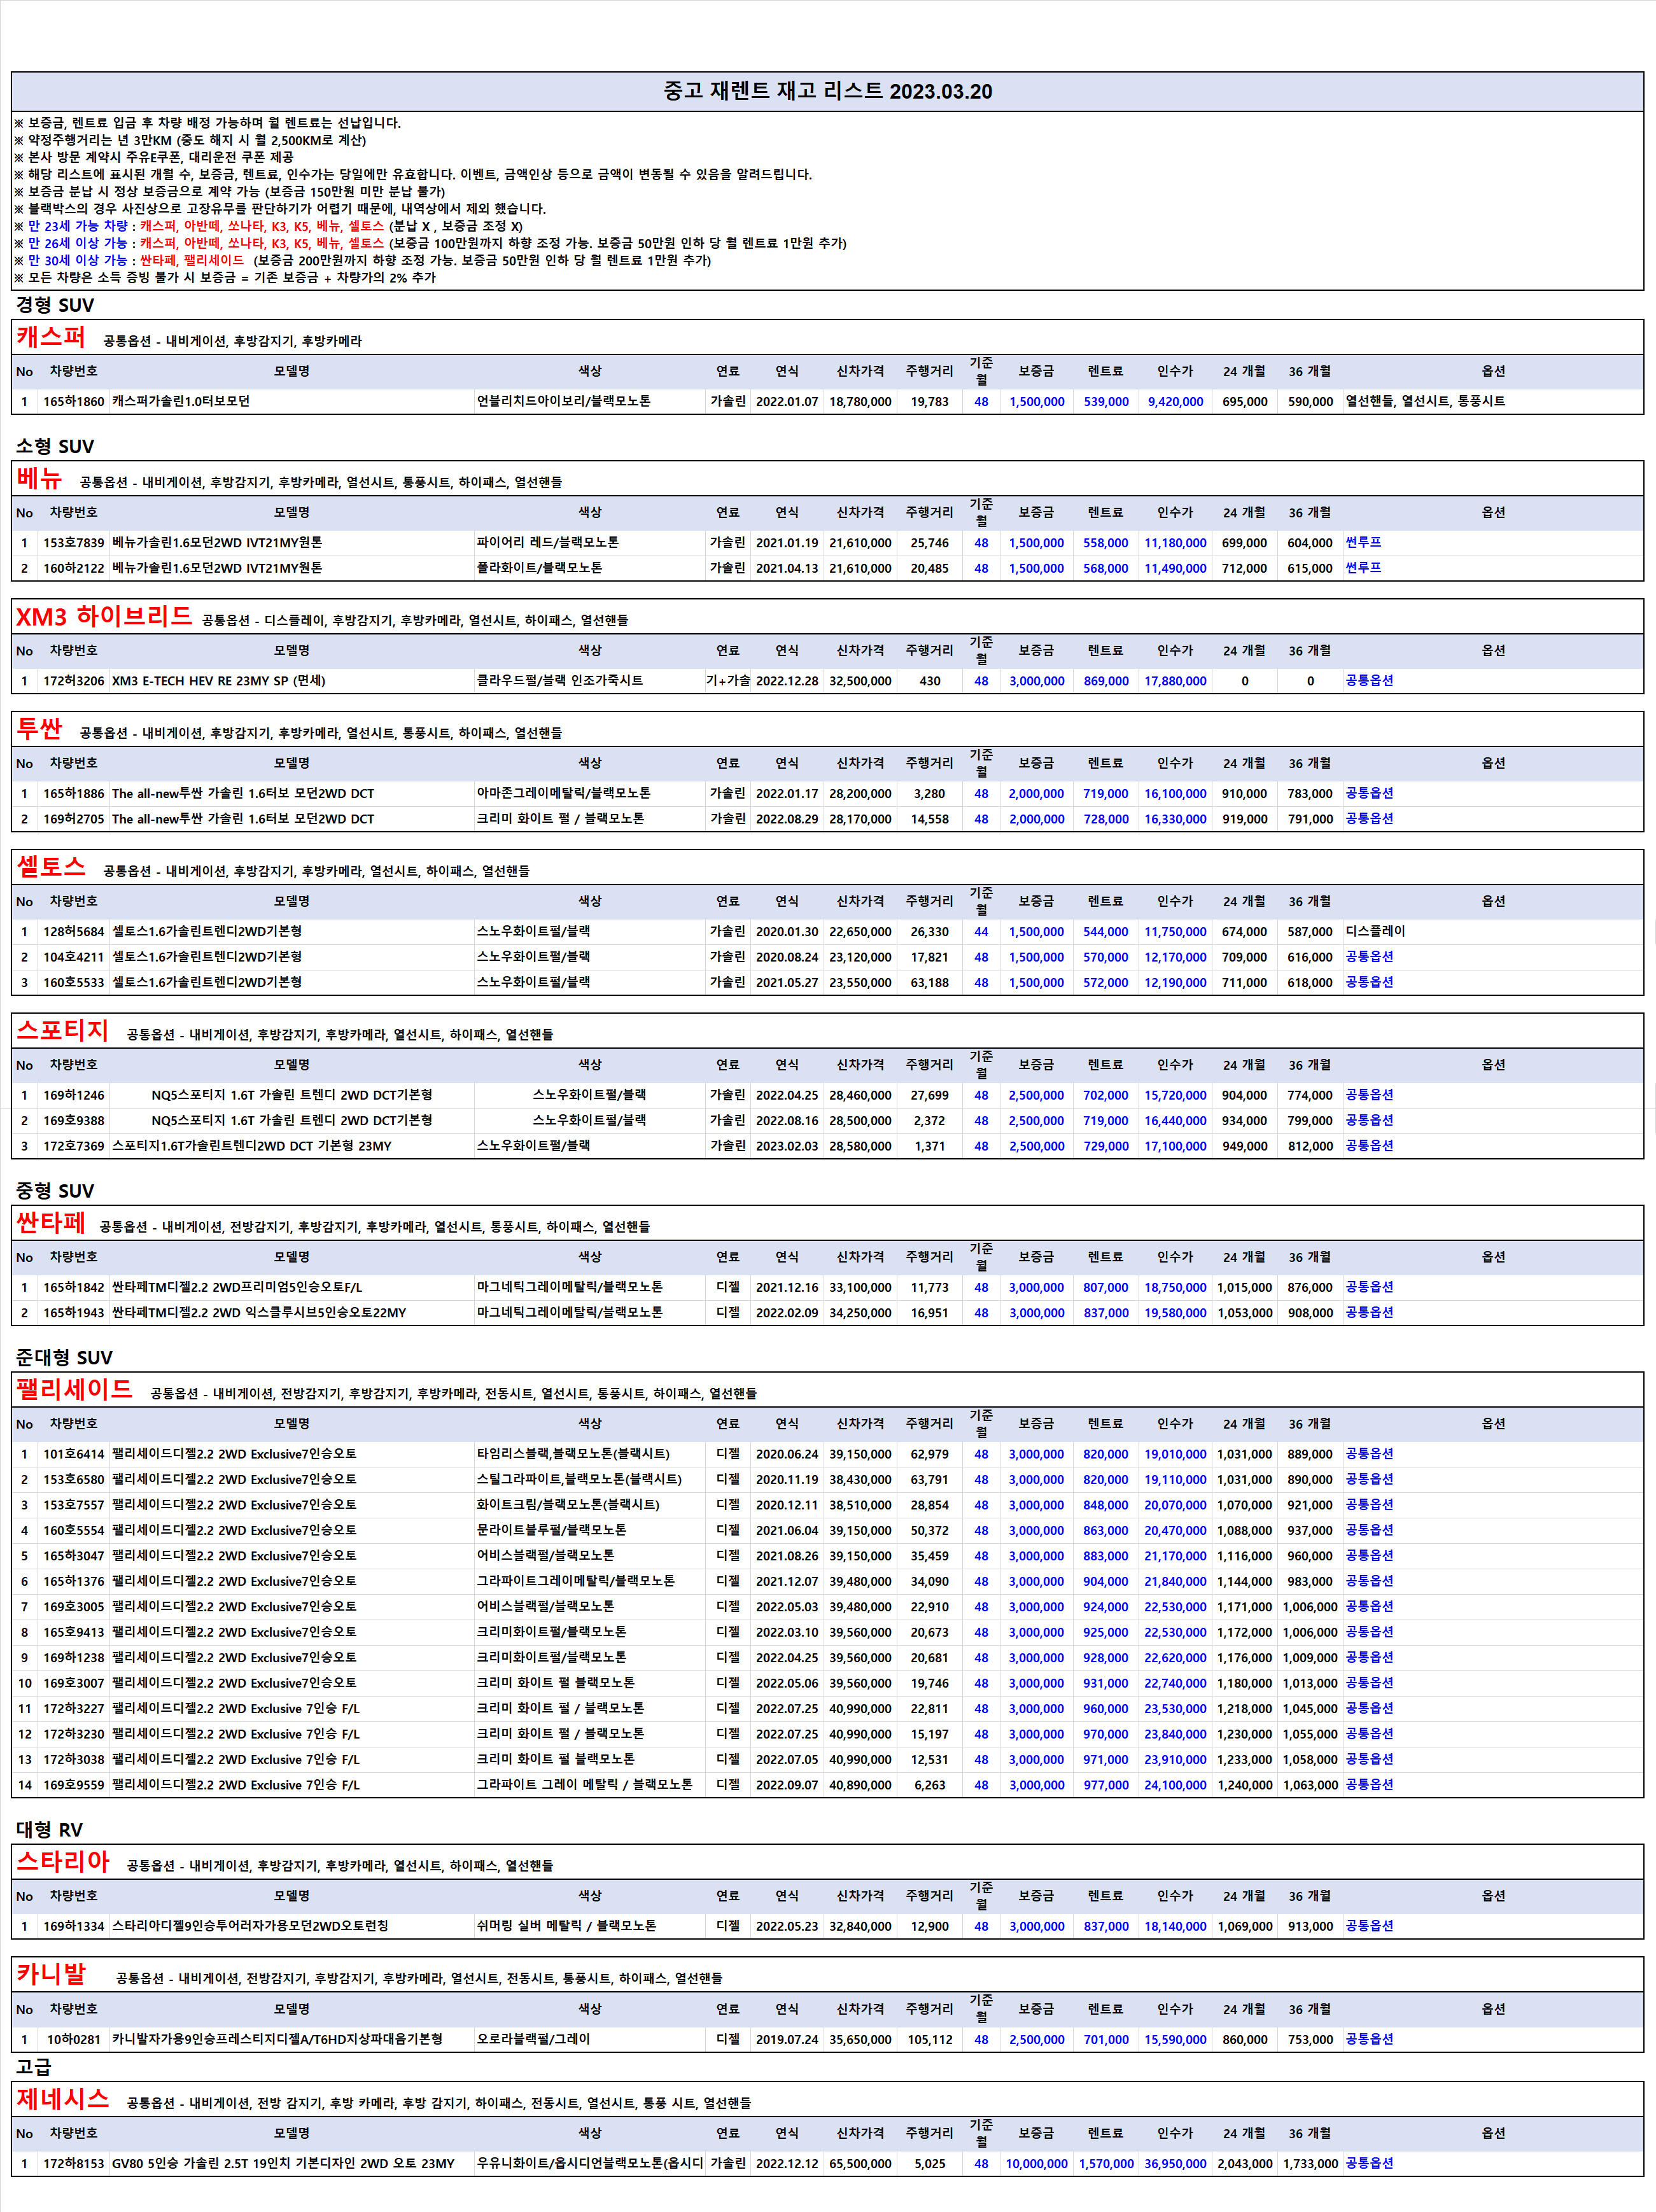Click color cell "클라우드펄/블랙 인조가죽시트"
The width and height of the screenshot is (1656, 2212).
tap(560, 681)
